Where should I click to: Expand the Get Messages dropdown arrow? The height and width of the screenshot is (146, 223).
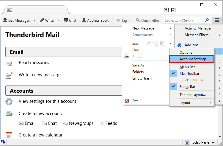tap(34, 20)
